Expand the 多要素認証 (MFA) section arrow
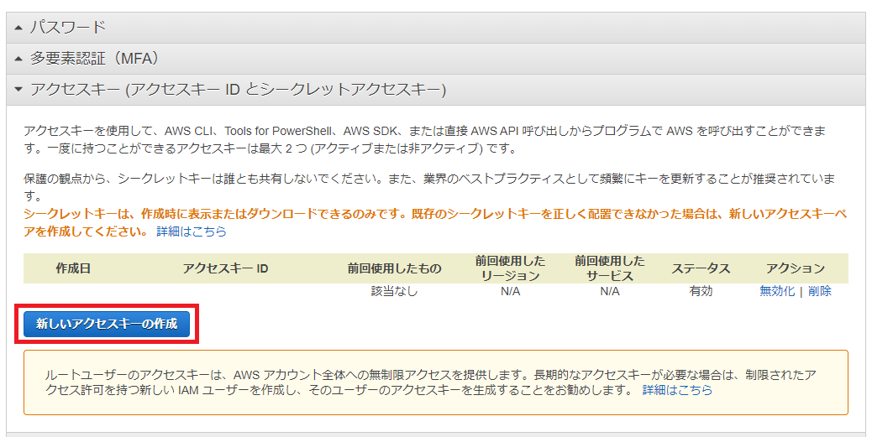The height and width of the screenshot is (437, 872). 18,59
